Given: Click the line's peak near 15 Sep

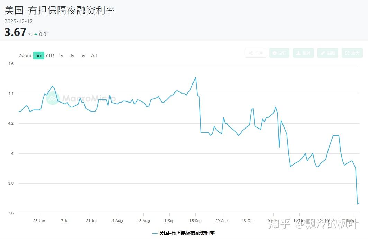Looking at the screenshot, I should click(196, 77).
